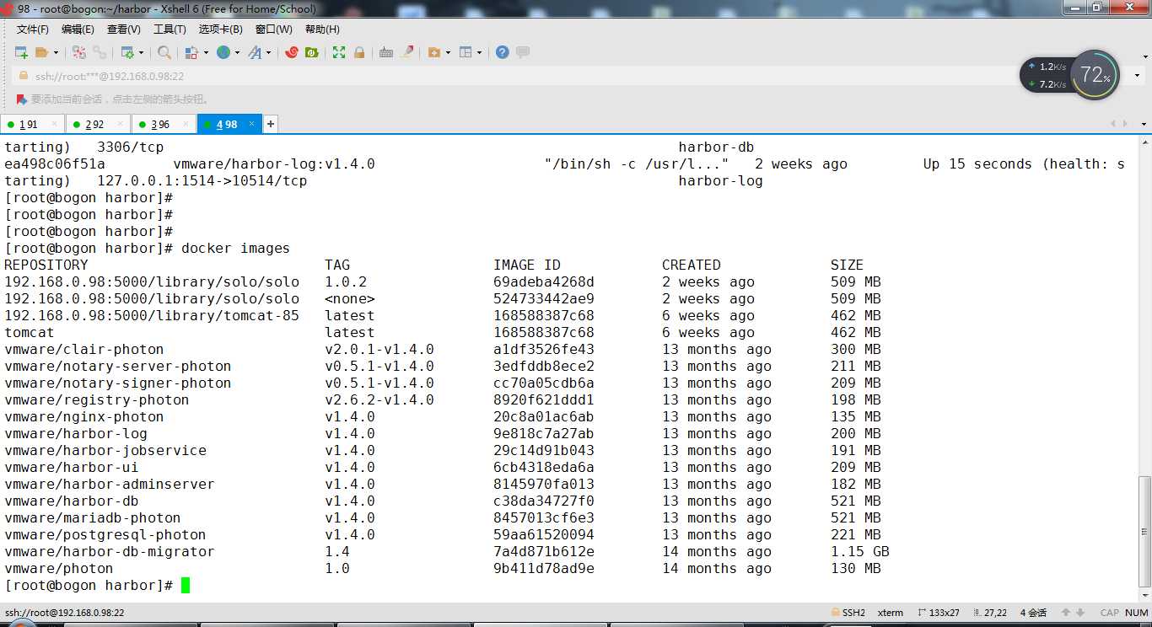This screenshot has width=1152, height=627.
Task: Open the 编辑(E) menu
Action: (78, 29)
